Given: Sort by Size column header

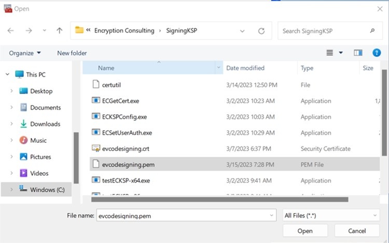Looking at the screenshot, I should tap(368, 68).
